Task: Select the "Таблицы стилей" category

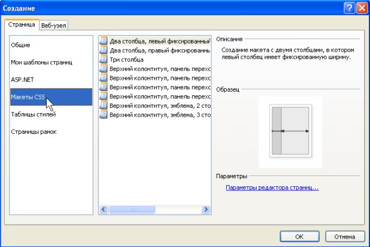Action: (33, 114)
